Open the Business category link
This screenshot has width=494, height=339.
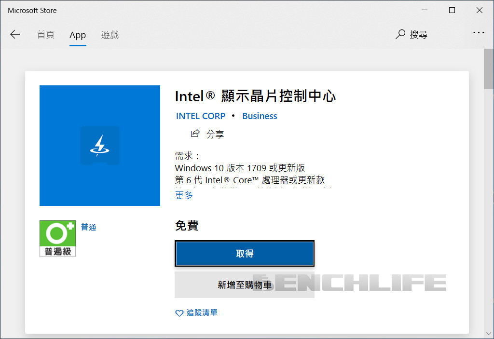pyautogui.click(x=260, y=116)
